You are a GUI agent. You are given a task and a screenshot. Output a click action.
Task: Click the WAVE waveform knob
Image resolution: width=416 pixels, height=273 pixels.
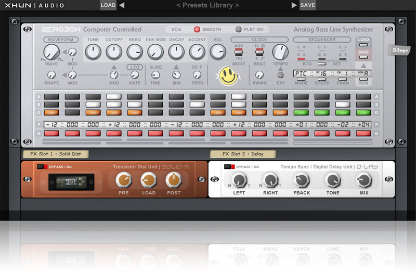[51, 52]
